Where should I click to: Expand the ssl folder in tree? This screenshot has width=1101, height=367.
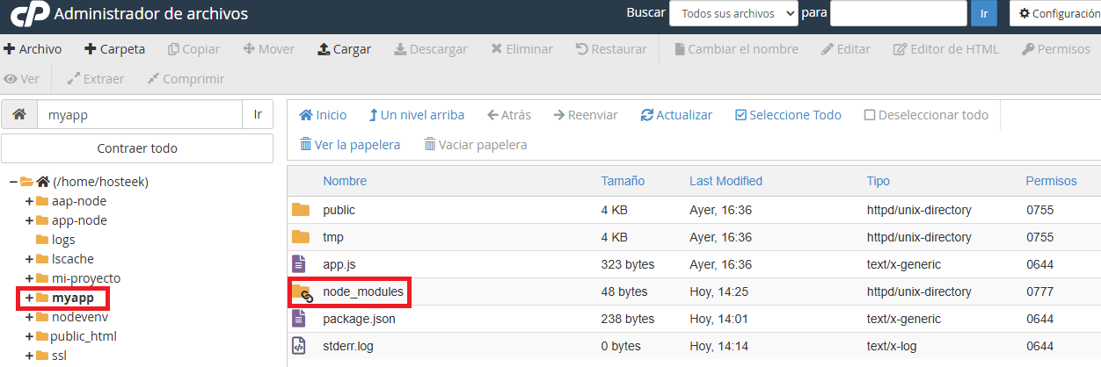(29, 356)
